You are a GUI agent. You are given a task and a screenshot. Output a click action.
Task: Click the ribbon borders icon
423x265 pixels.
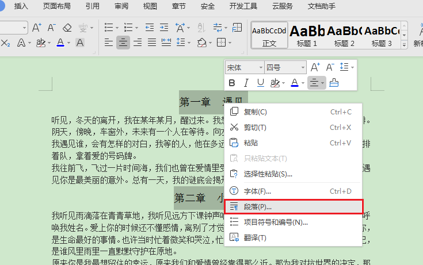click(x=221, y=43)
